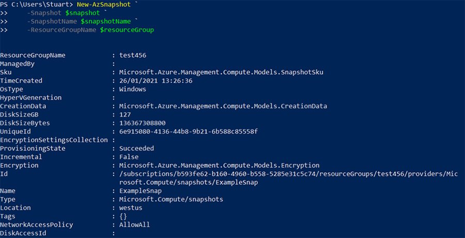Click the PS C:\Users\Stuart> prompt
Image resolution: width=465 pixels, height=238 pixels.
pos(40,5)
